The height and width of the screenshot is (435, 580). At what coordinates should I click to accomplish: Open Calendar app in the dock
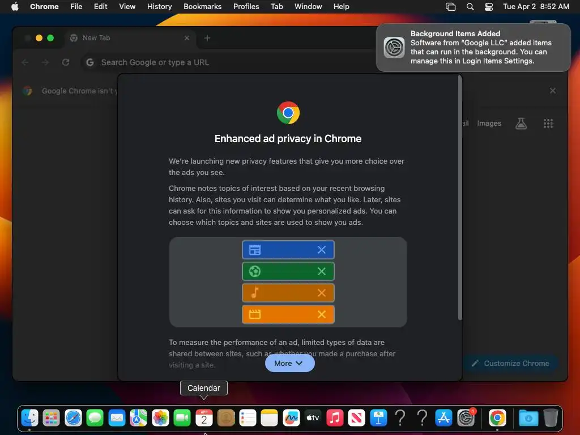click(x=204, y=418)
